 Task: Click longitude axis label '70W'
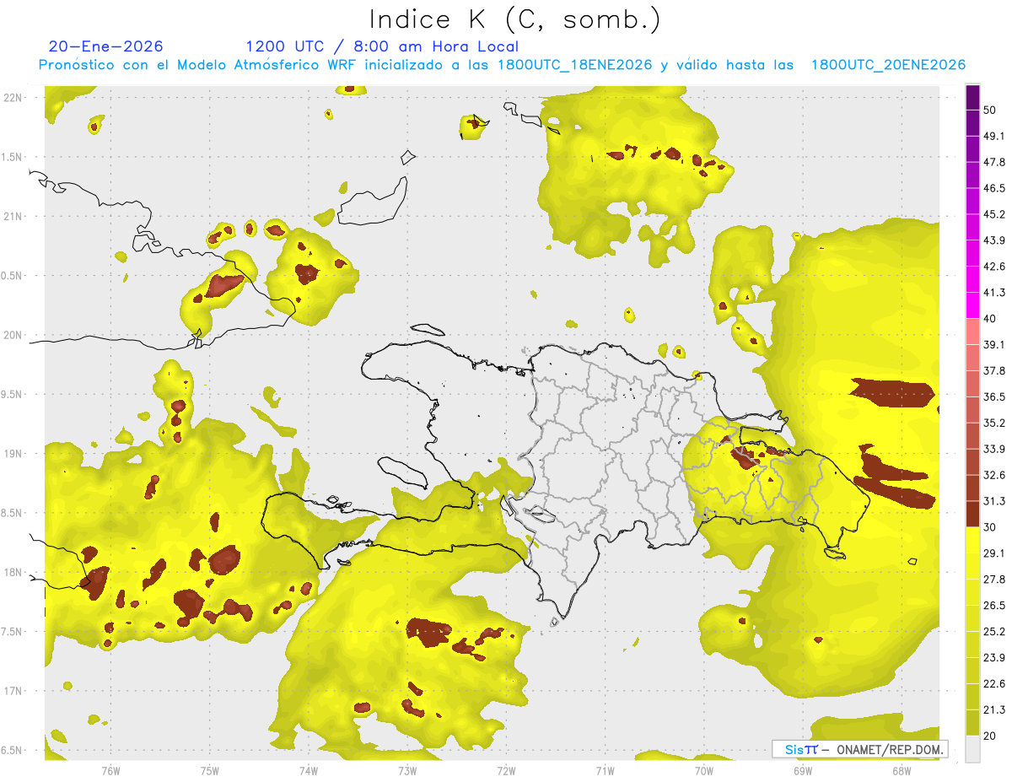pyautogui.click(x=703, y=771)
